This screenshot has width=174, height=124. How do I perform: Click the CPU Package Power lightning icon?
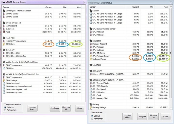[x=91, y=56]
